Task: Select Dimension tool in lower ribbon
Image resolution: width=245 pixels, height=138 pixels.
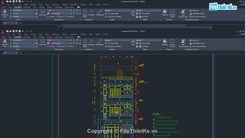Action: (x=43, y=42)
